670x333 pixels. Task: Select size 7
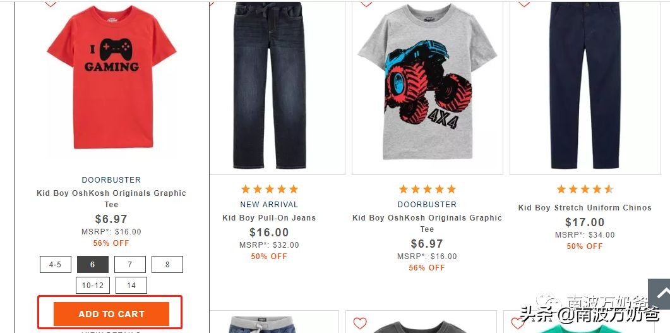130,265
